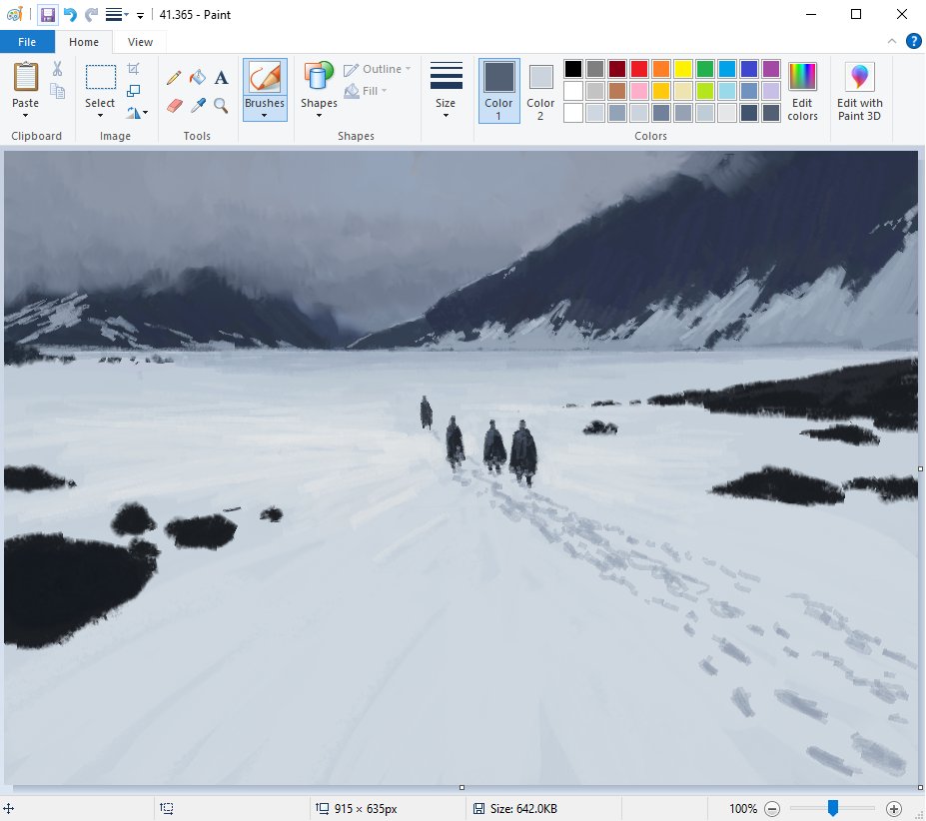Screen dimensions: 926x821
Task: Select the Pencil tool
Action: point(174,77)
